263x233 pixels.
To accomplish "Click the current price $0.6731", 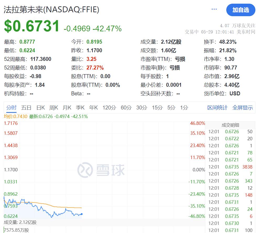I will (31, 26).
